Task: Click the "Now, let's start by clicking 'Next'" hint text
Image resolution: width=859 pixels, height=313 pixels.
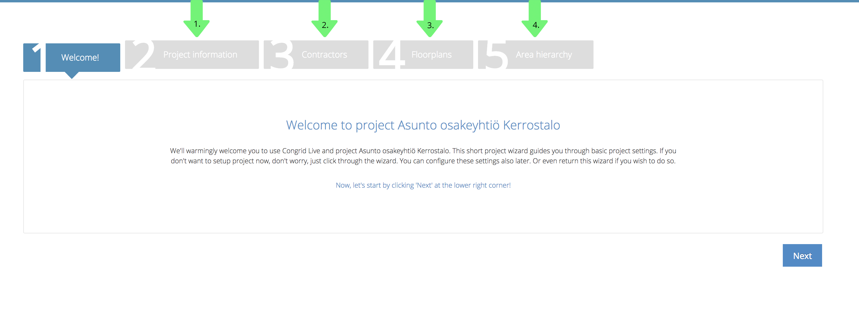Action: [423, 185]
